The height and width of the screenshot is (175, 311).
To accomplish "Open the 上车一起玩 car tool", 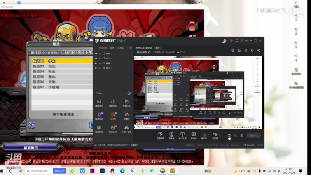I will [126, 129].
